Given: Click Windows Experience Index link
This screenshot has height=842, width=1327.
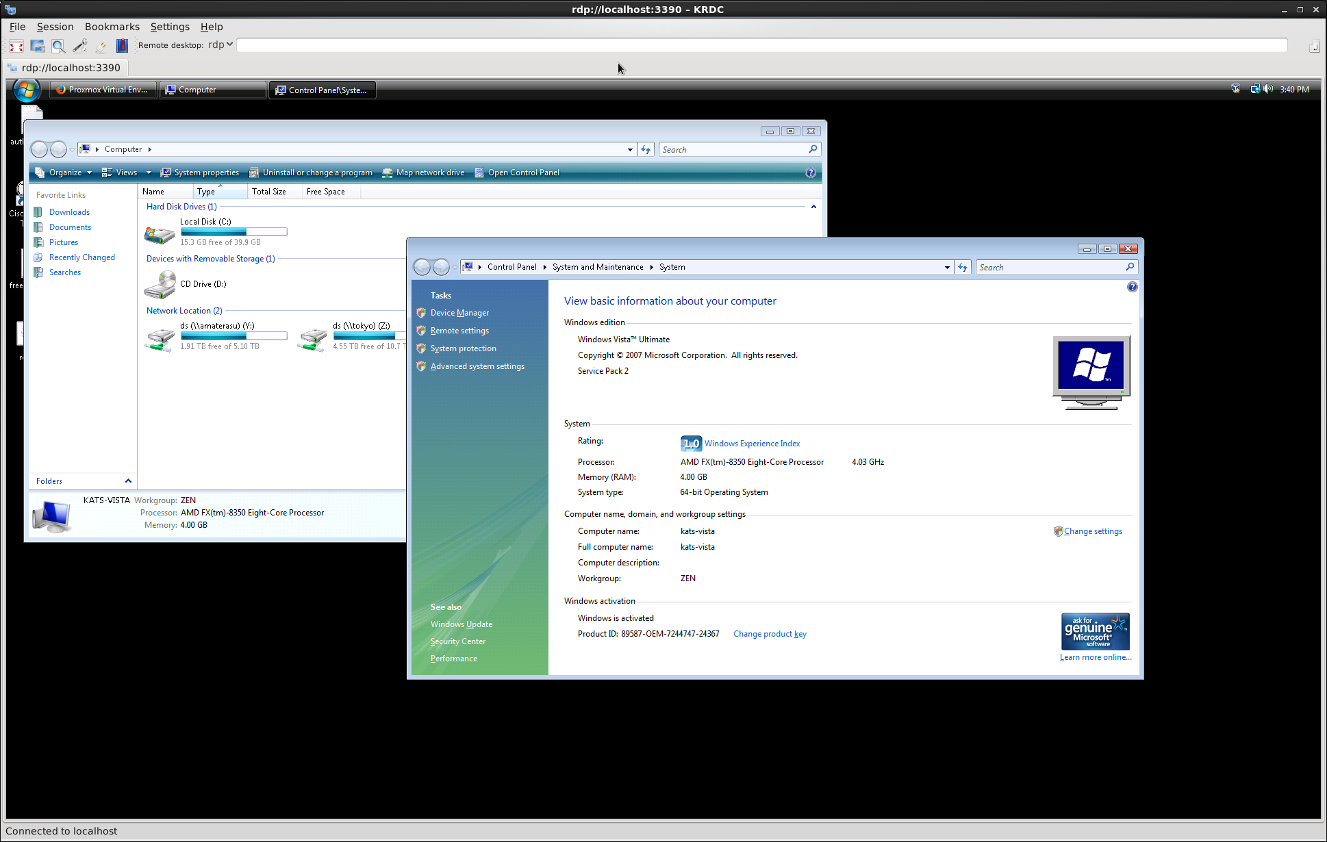Looking at the screenshot, I should [x=752, y=444].
